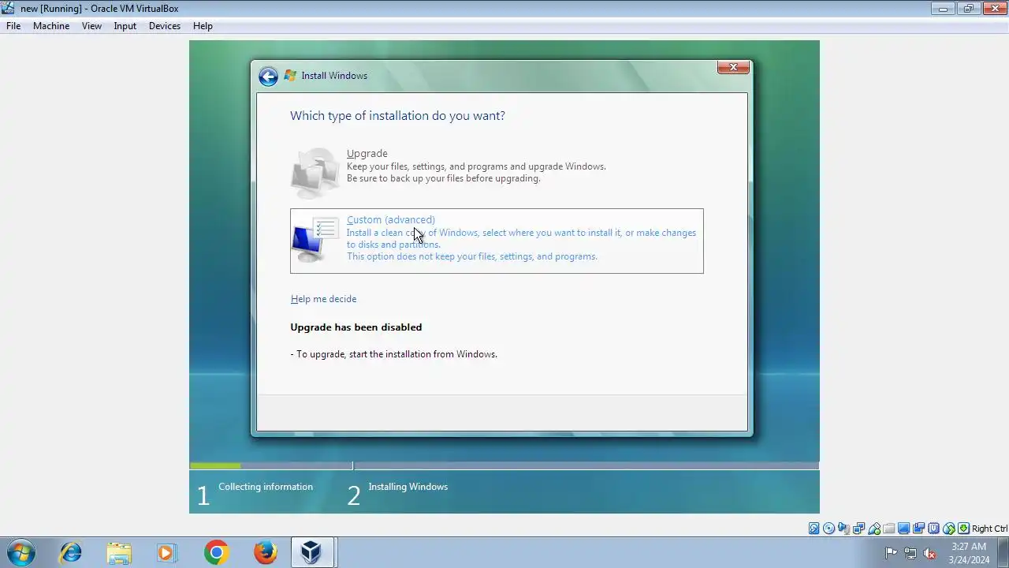
Task: Click the 'Collecting information' step label
Action: click(266, 487)
